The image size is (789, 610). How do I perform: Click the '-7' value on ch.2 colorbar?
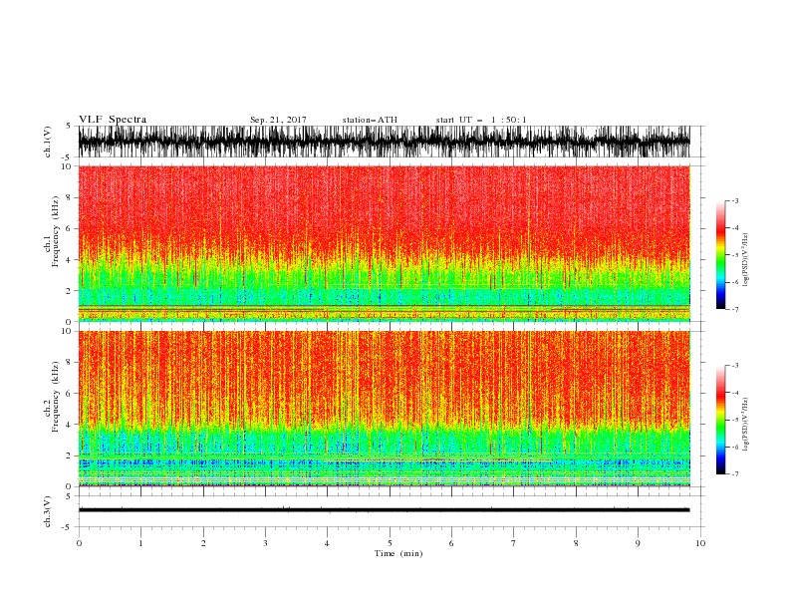click(x=734, y=473)
